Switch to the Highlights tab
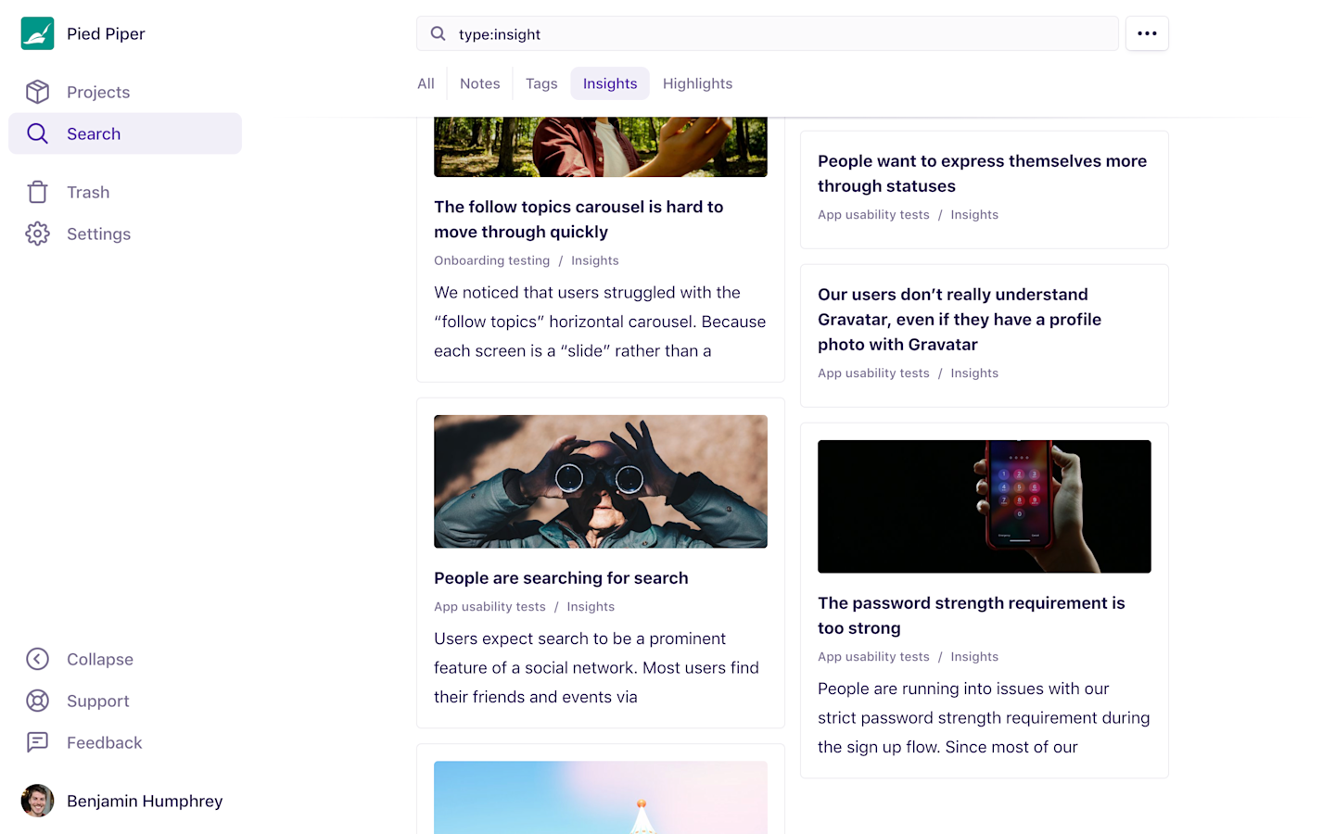 coord(697,83)
